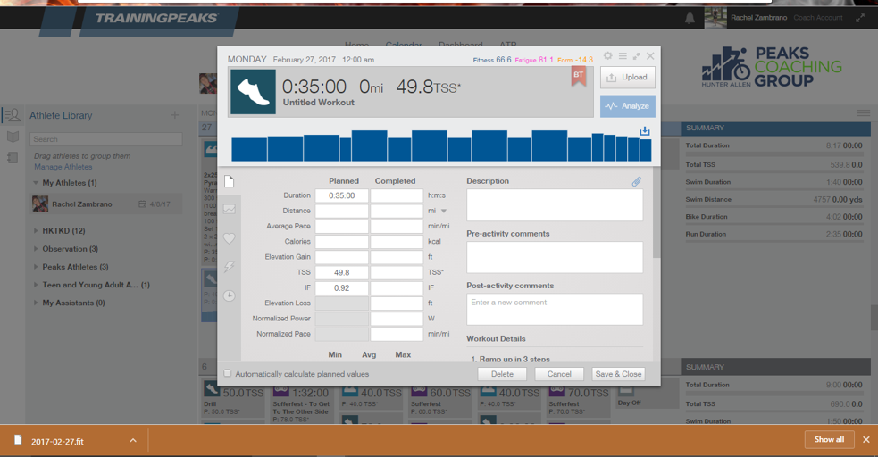Click the Description text box
The image size is (878, 457).
555,204
